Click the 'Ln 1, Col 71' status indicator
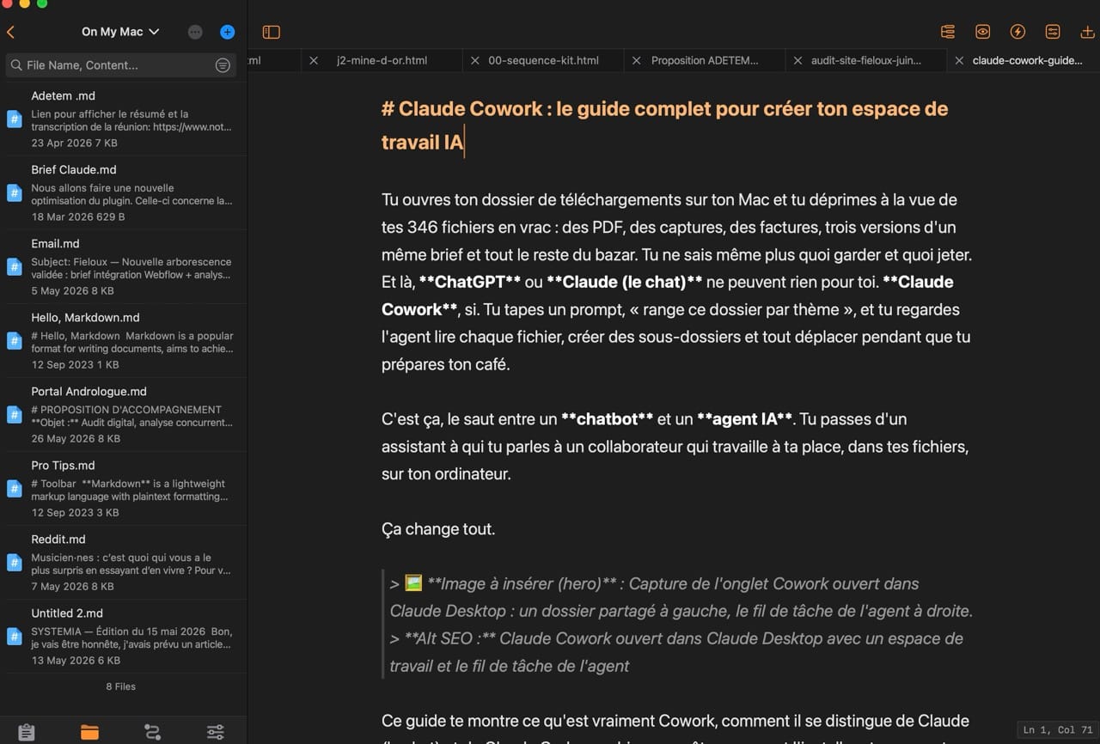This screenshot has width=1100, height=744. 1057,729
